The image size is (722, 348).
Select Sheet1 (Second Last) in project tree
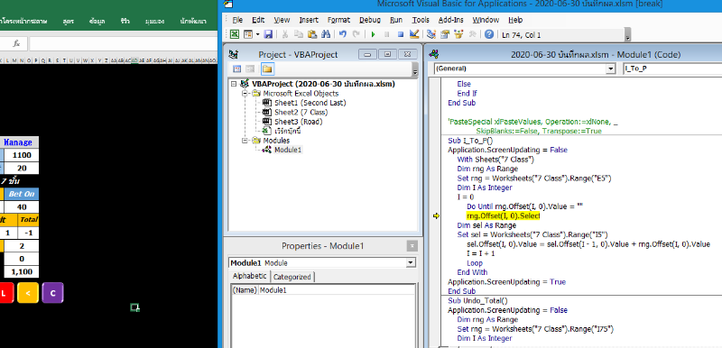pos(310,103)
